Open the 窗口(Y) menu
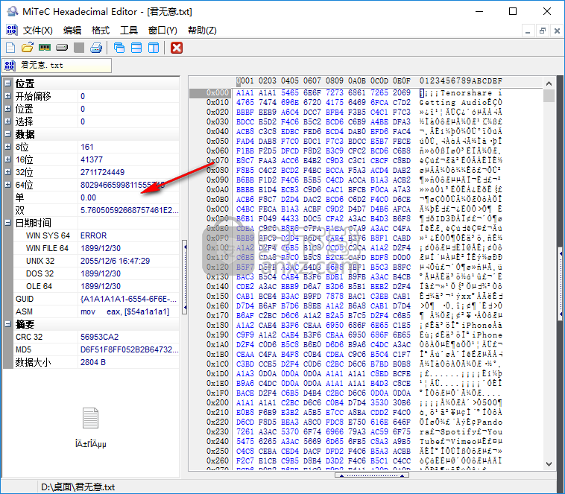The image size is (565, 494). click(x=162, y=31)
